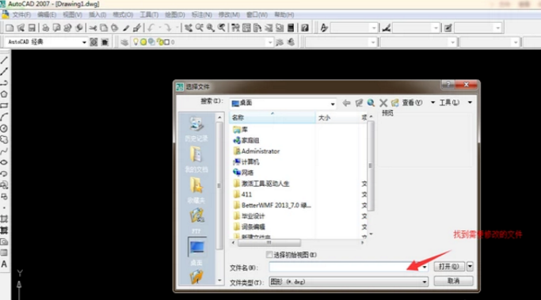This screenshot has width=541, height=300.
Task: Select the Administrator folder
Action: (x=257, y=151)
